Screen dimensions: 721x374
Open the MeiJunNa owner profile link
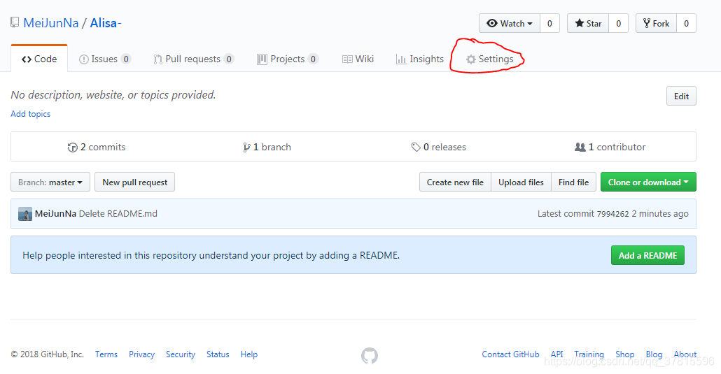(x=51, y=23)
